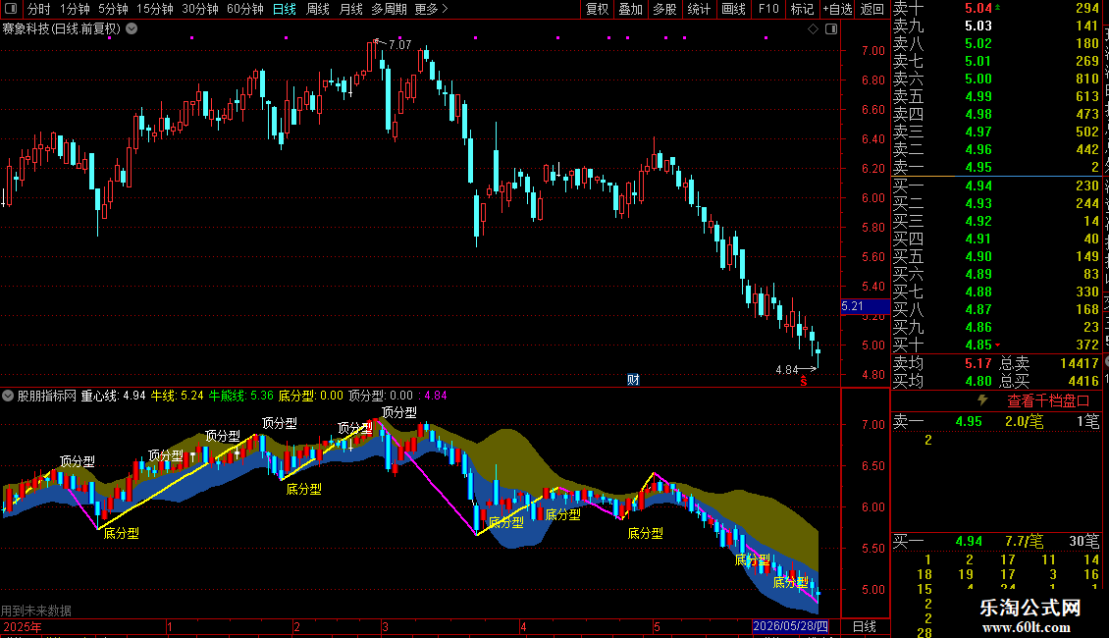Open the 多股 multi-stock view
The height and width of the screenshot is (638, 1109).
click(664, 9)
